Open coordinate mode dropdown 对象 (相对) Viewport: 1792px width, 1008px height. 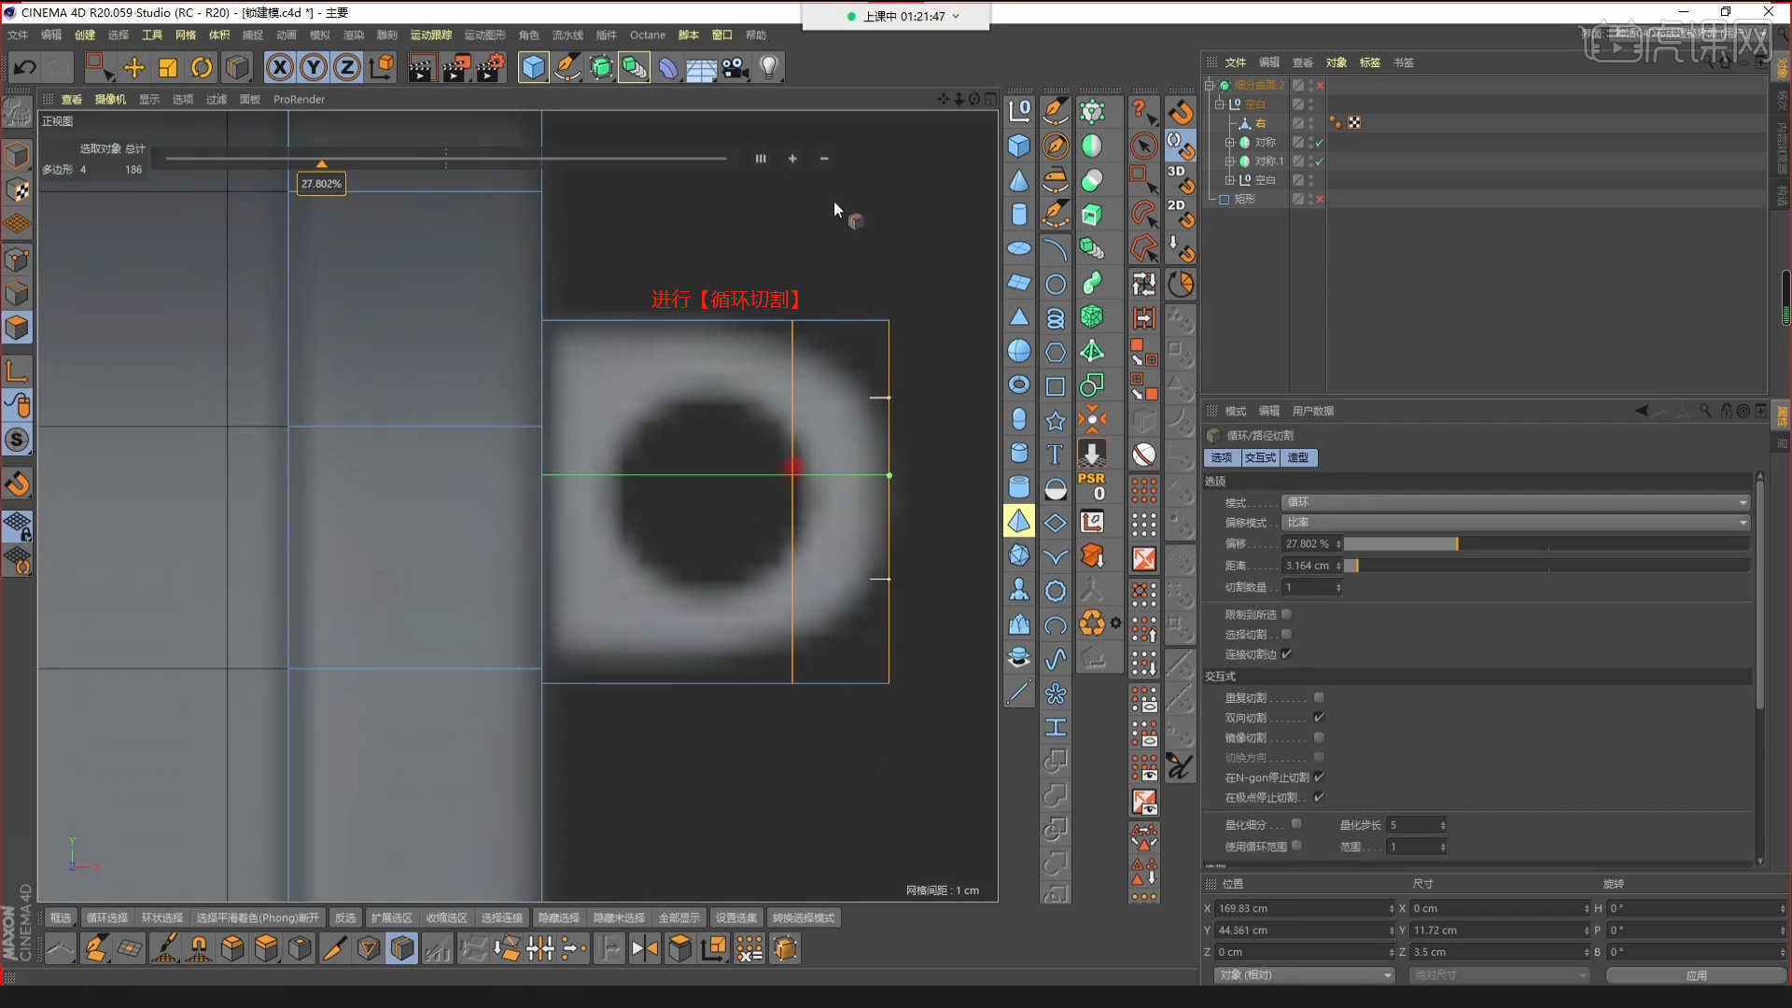tap(1304, 975)
